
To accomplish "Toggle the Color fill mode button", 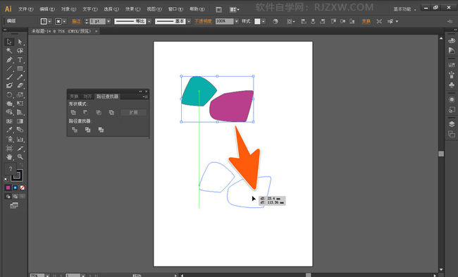I will tap(8, 187).
